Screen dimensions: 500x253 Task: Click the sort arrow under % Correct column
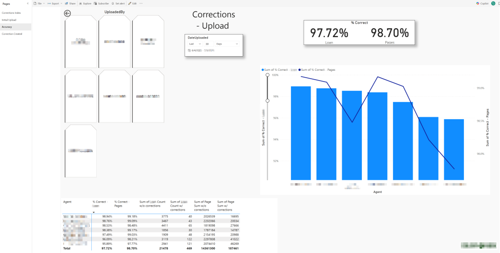pyautogui.click(x=94, y=212)
